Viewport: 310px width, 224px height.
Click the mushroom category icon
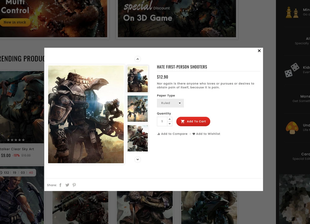click(292, 128)
